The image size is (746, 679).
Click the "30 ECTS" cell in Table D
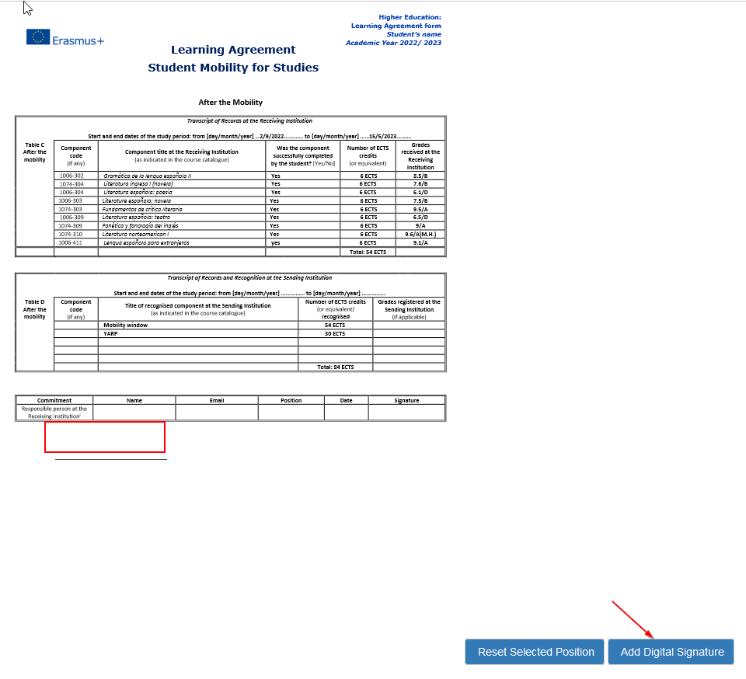pos(335,334)
